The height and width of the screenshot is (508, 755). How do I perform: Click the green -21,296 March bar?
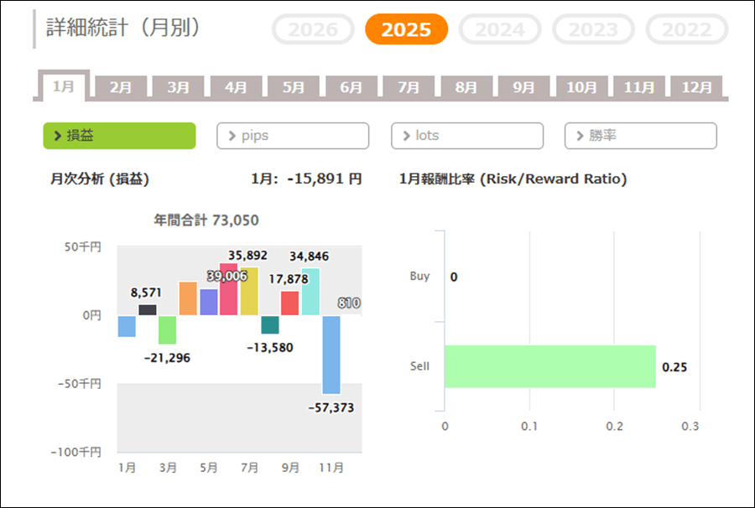tap(168, 329)
